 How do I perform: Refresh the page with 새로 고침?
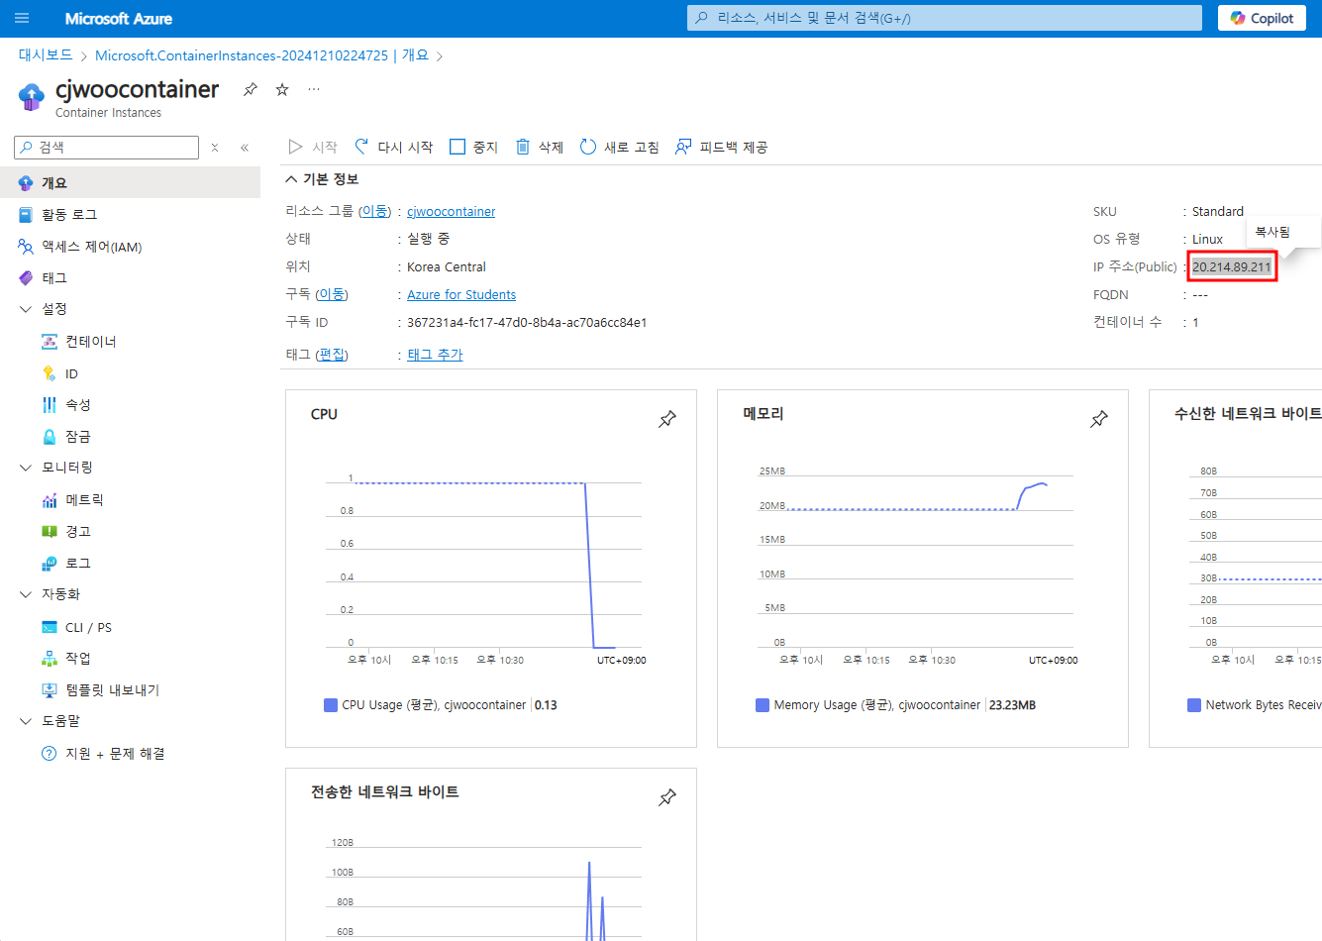620,147
